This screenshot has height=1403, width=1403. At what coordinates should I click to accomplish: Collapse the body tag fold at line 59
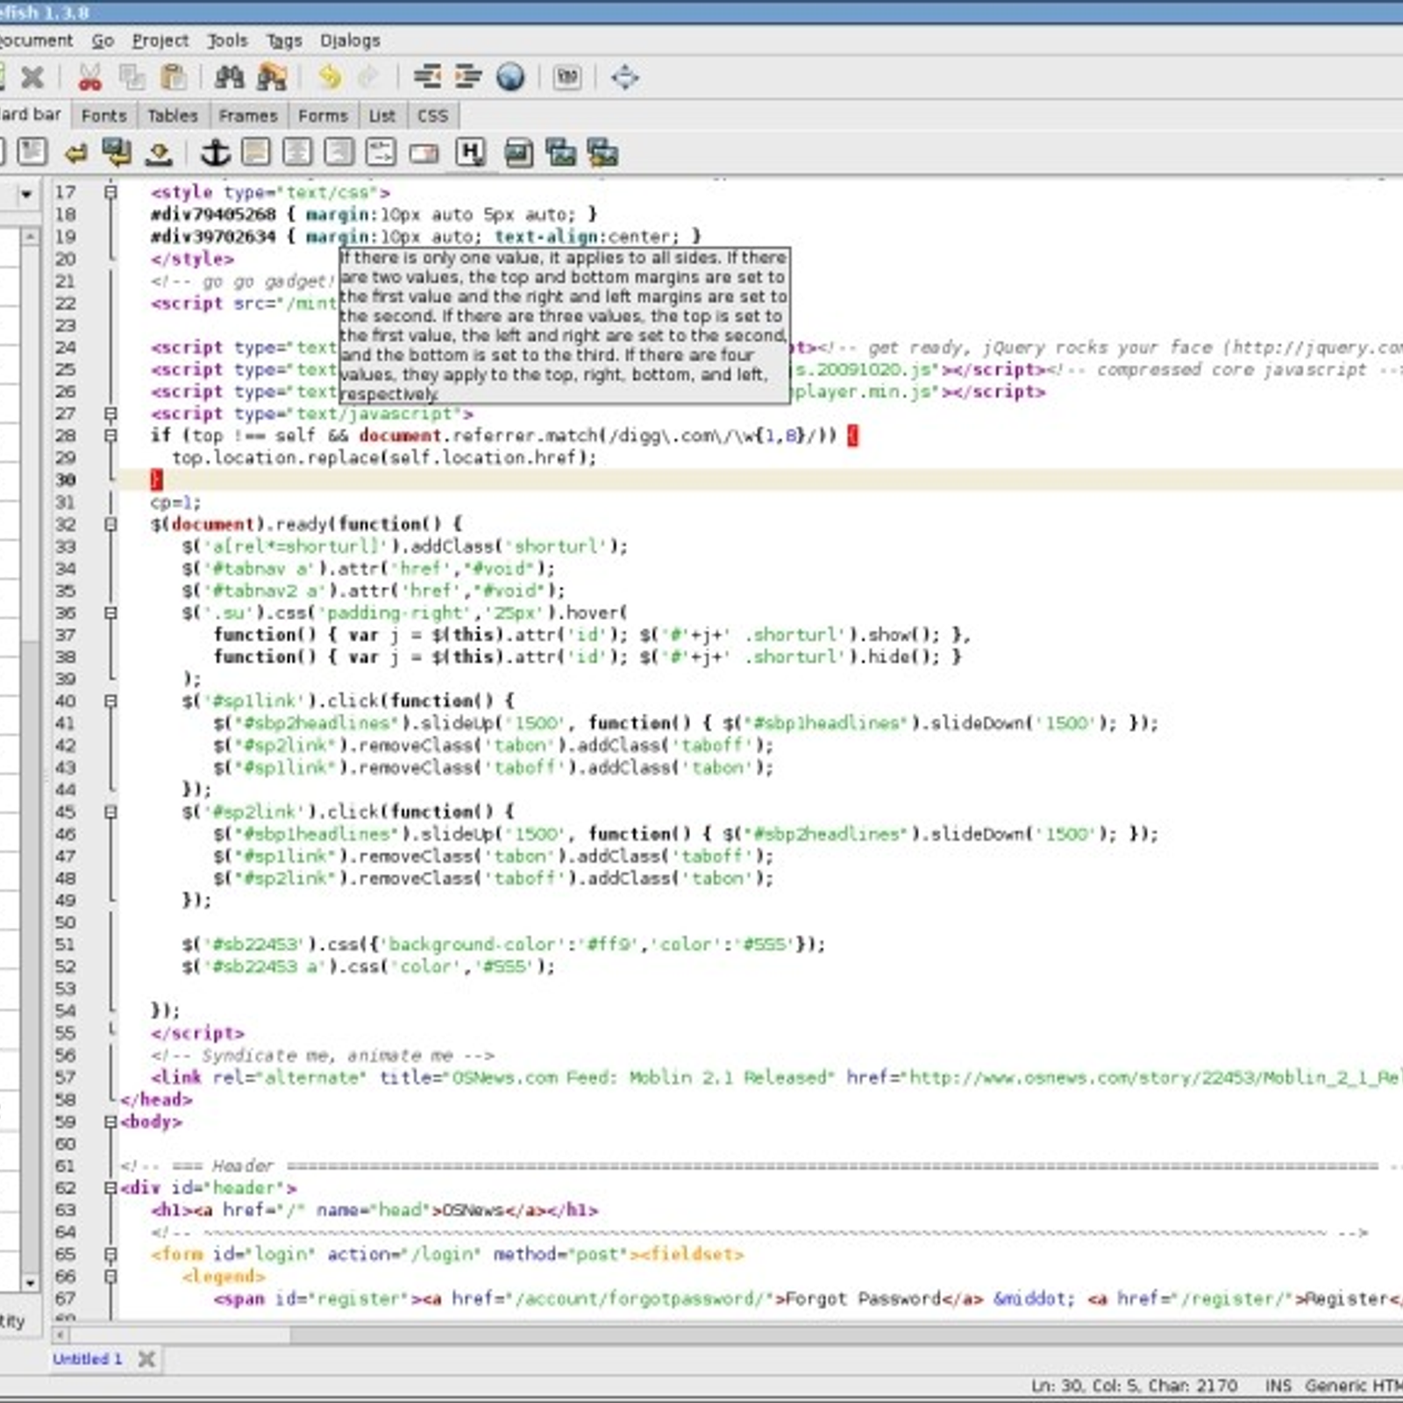click(110, 1122)
